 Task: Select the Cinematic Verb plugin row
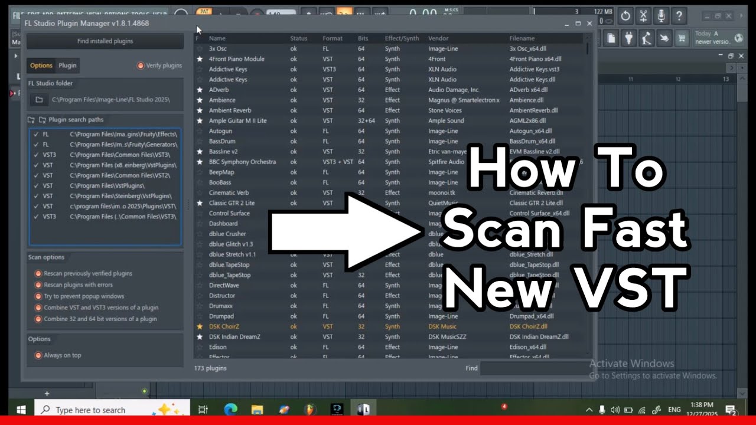390,192
